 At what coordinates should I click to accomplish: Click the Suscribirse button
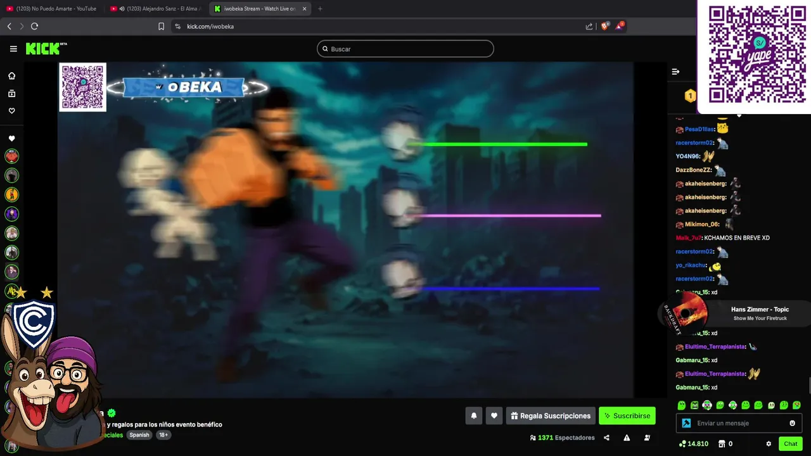click(x=627, y=415)
